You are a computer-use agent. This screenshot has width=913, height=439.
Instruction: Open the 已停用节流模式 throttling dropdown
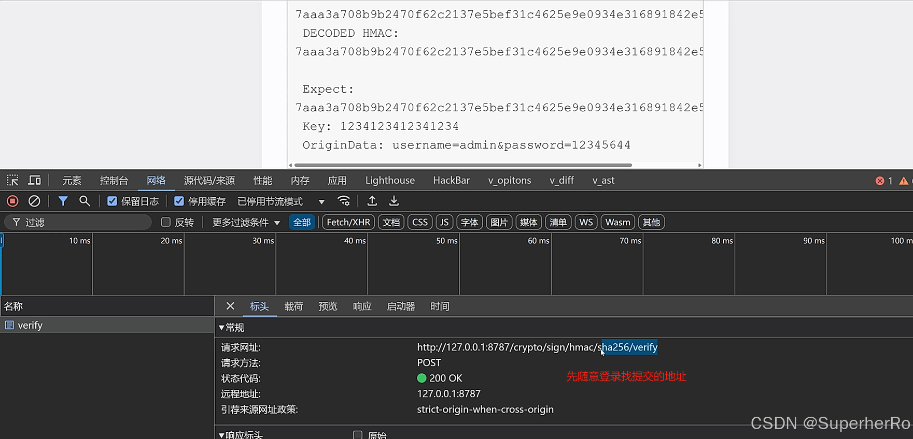(x=281, y=201)
